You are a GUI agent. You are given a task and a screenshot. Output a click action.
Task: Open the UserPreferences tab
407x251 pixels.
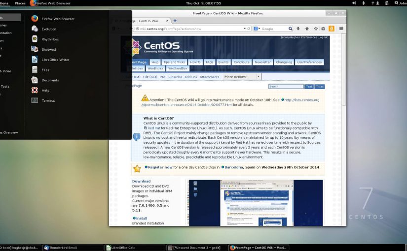tap(309, 62)
